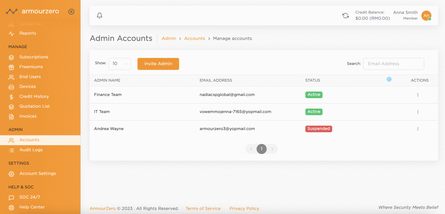Image resolution: width=445 pixels, height=214 pixels.
Task: Open actions menu for Finance Team
Action: pyautogui.click(x=418, y=95)
